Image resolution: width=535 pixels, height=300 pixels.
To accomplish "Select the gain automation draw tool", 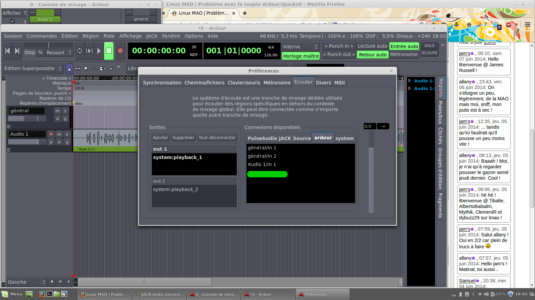I will [94, 68].
